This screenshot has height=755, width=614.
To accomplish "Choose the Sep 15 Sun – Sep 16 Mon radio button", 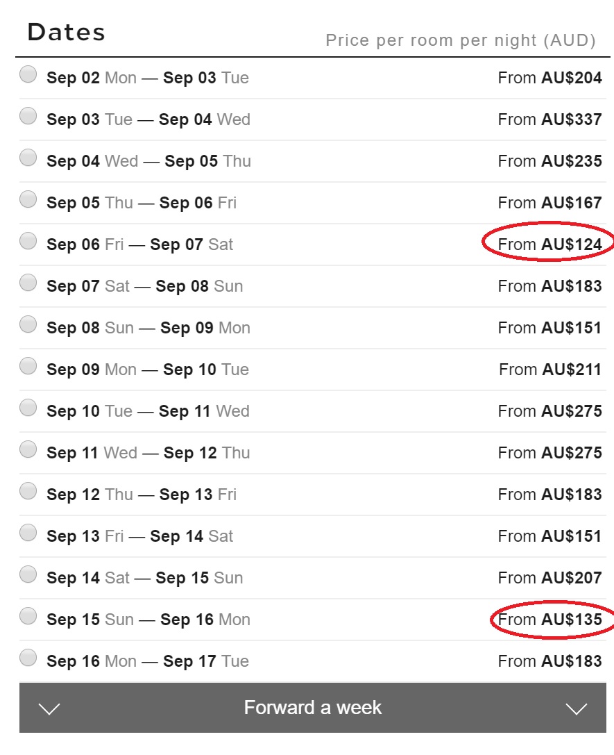I will coord(28,616).
